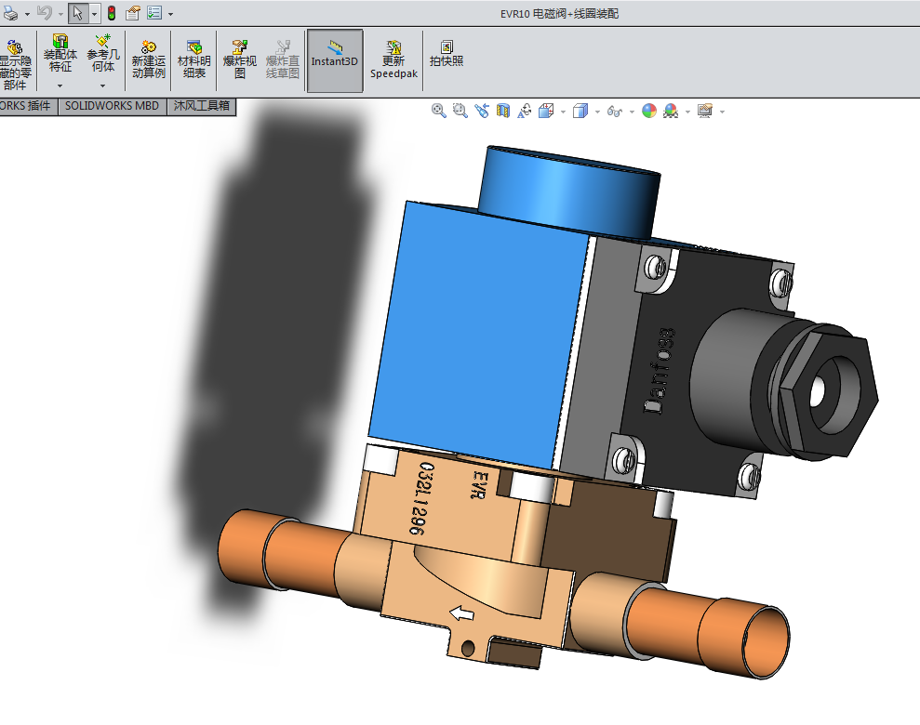Open the View Settings dropdown arrow
920x725 pixels.
[722, 112]
